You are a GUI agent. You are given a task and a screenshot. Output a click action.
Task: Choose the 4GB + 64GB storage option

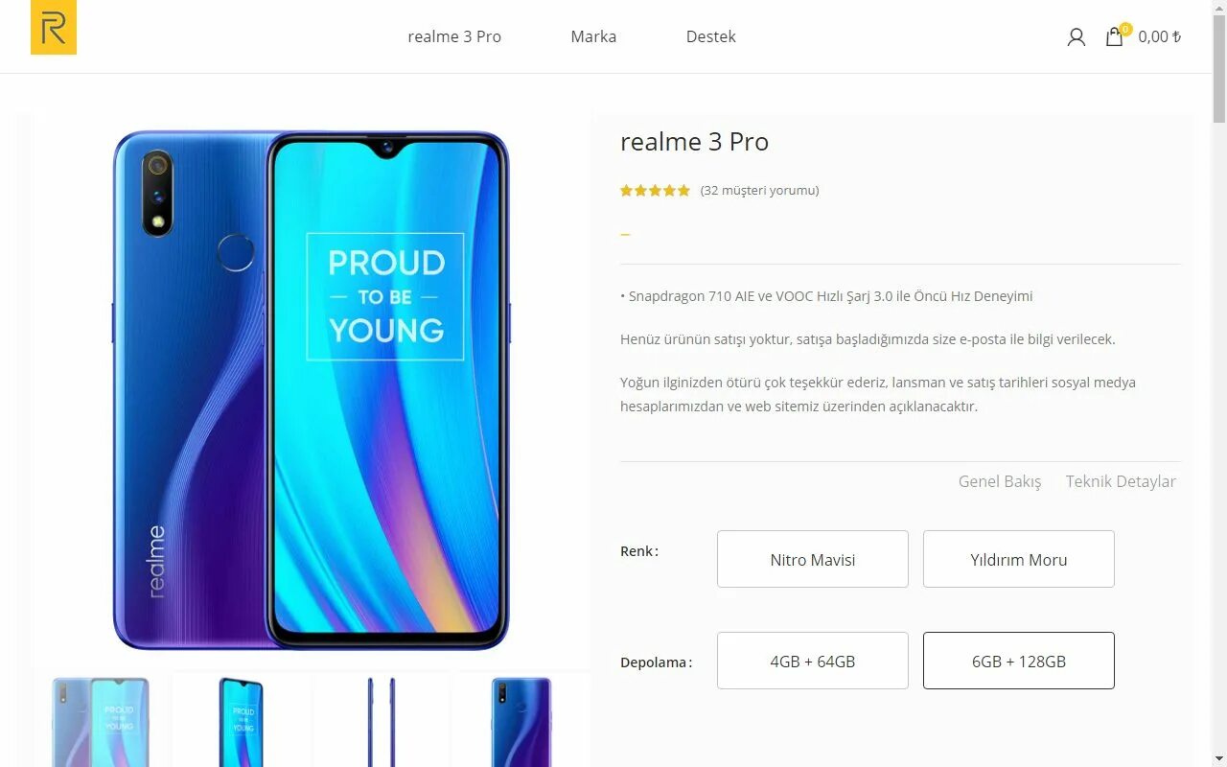[x=813, y=661]
